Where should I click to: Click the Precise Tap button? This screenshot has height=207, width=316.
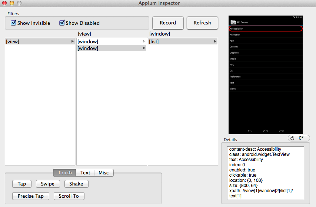tap(31, 196)
